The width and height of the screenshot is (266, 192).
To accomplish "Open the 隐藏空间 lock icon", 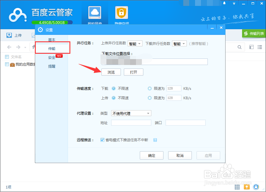I will (x=122, y=13).
